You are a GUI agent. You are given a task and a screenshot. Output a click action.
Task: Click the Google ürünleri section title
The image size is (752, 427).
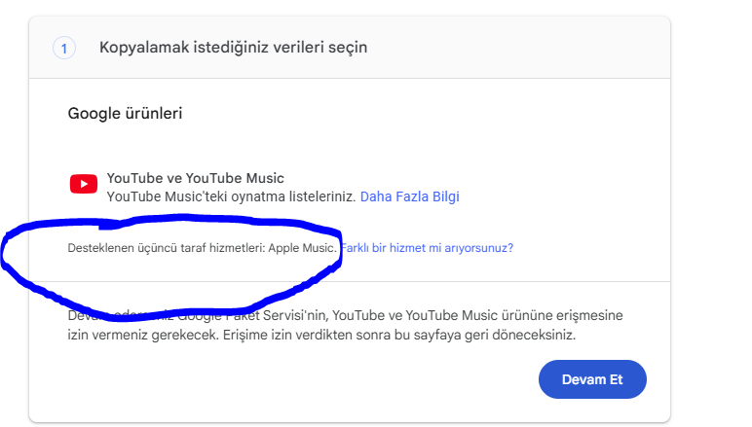(125, 114)
